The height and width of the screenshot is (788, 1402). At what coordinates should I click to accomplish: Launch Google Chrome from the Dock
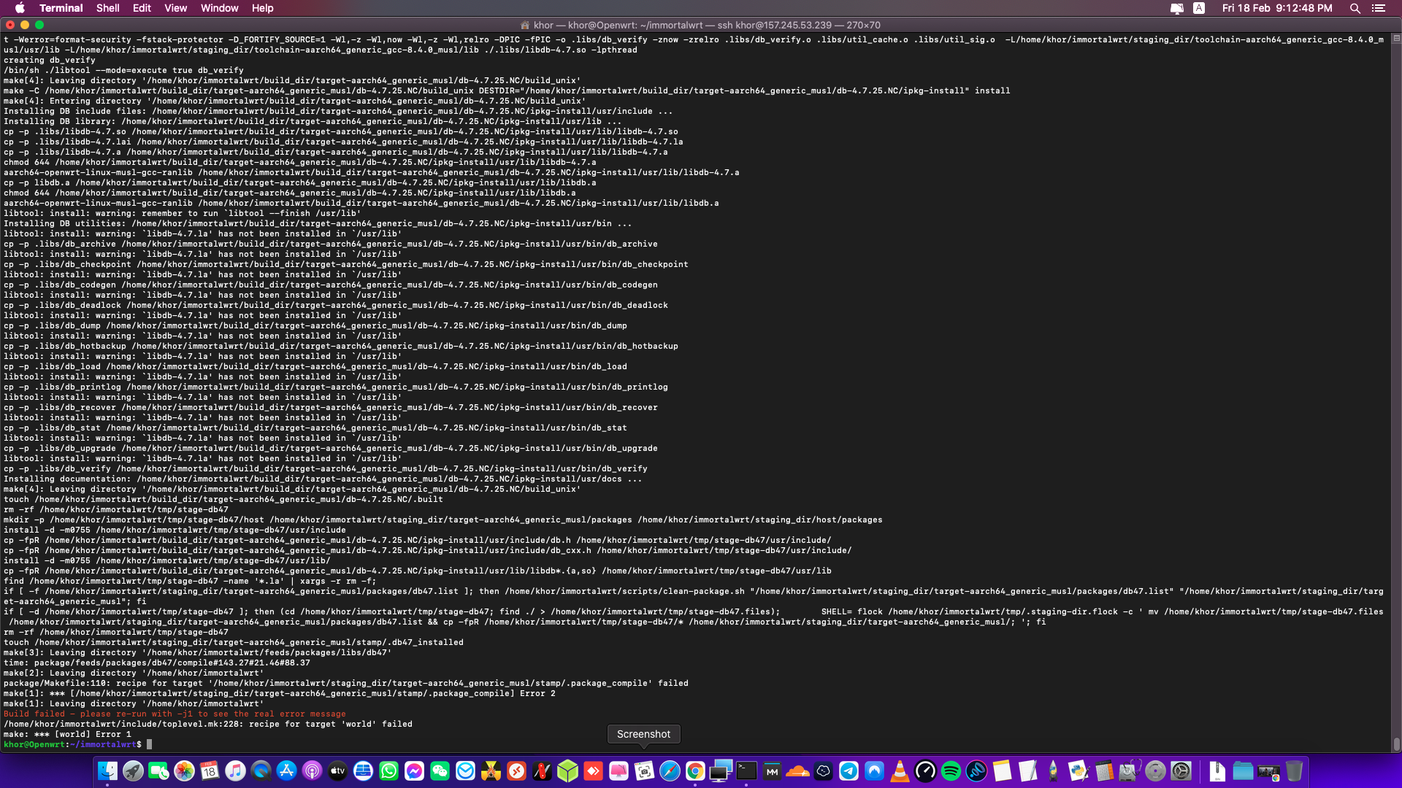(694, 771)
